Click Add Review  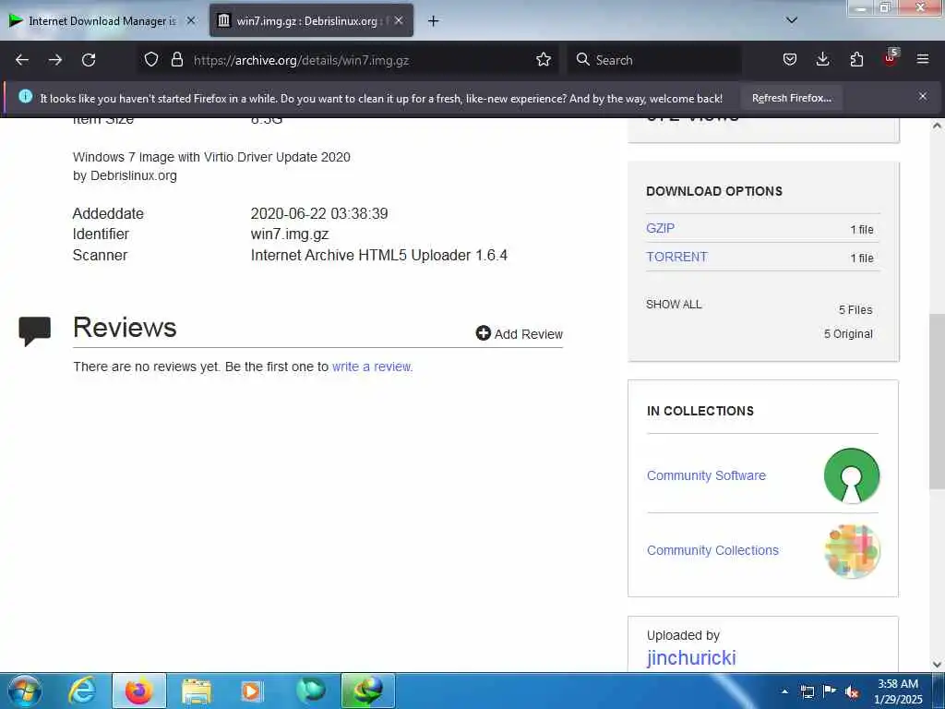coord(519,333)
